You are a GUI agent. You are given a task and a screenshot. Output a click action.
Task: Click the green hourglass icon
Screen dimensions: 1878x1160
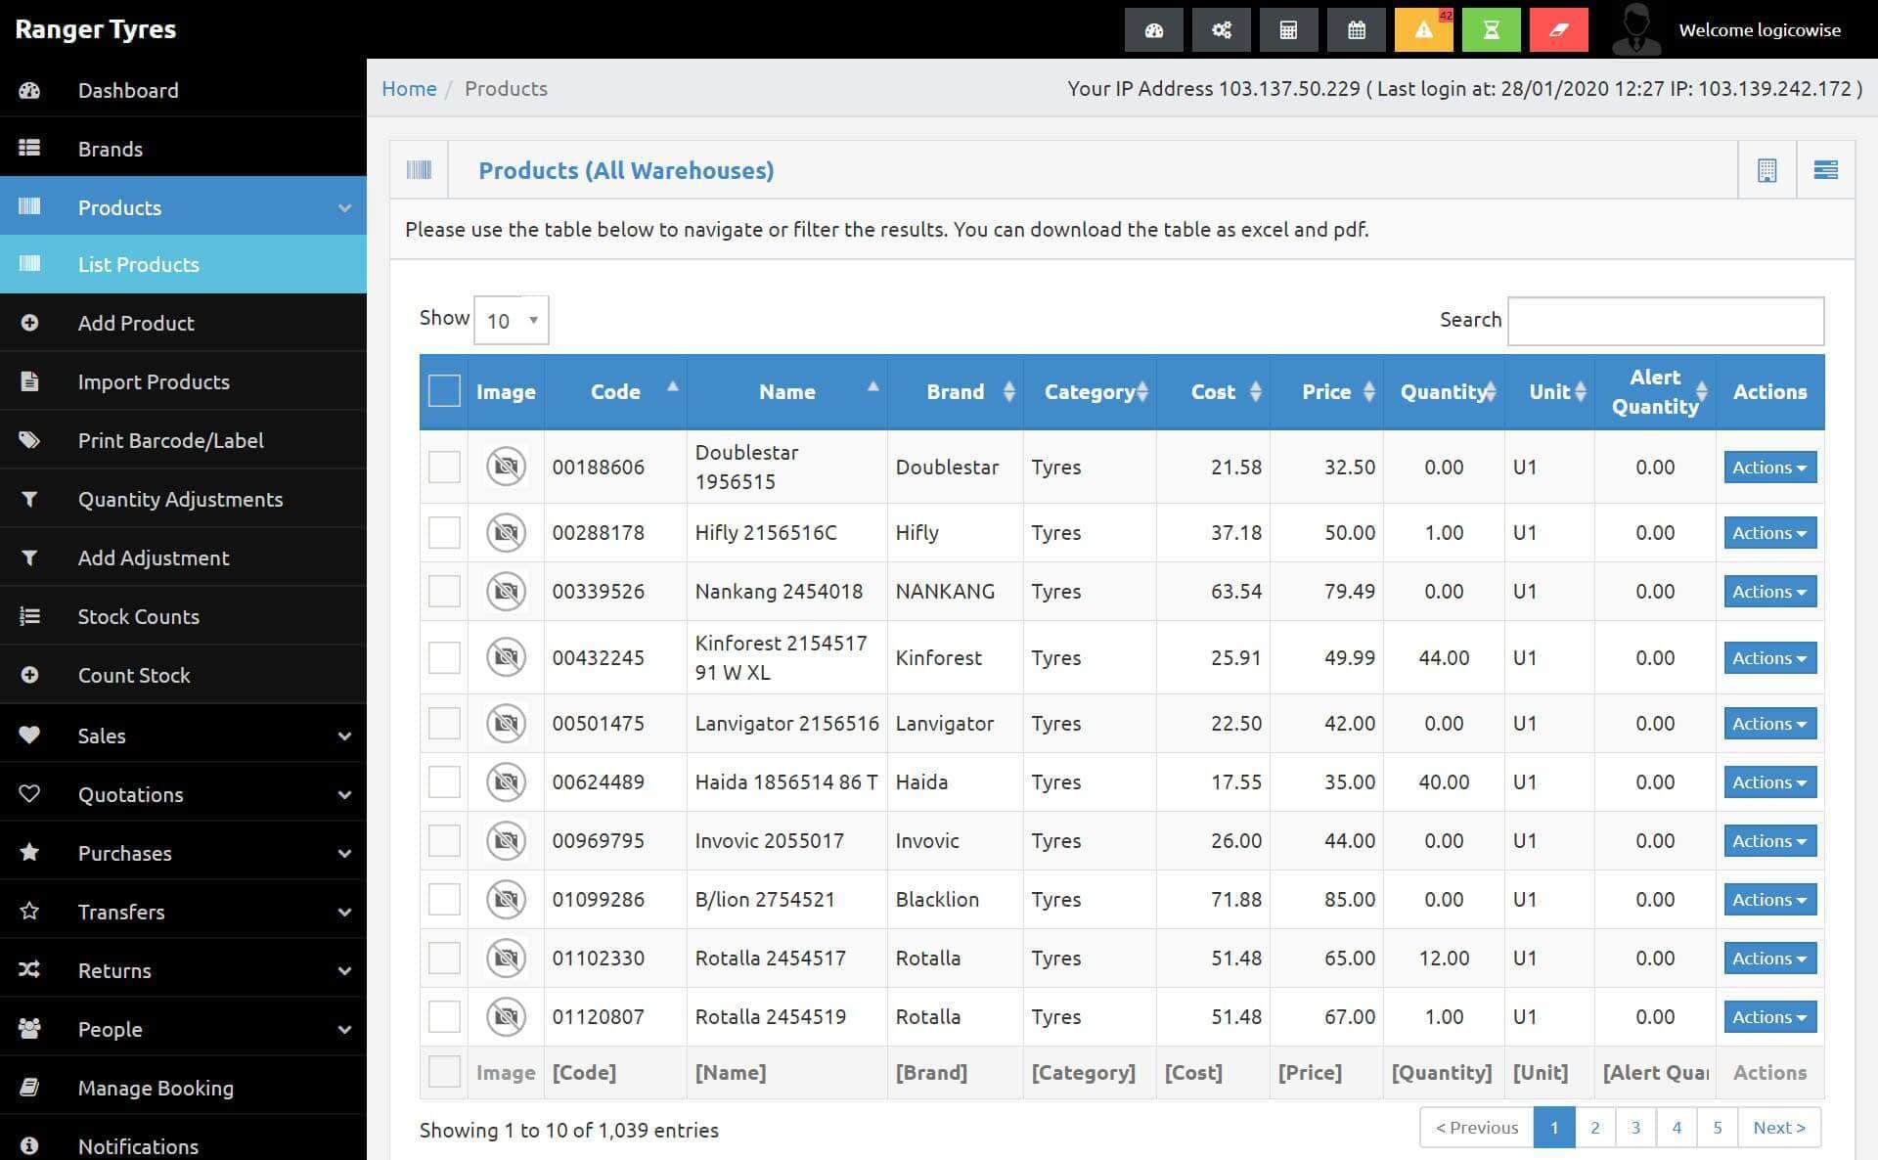(1491, 30)
